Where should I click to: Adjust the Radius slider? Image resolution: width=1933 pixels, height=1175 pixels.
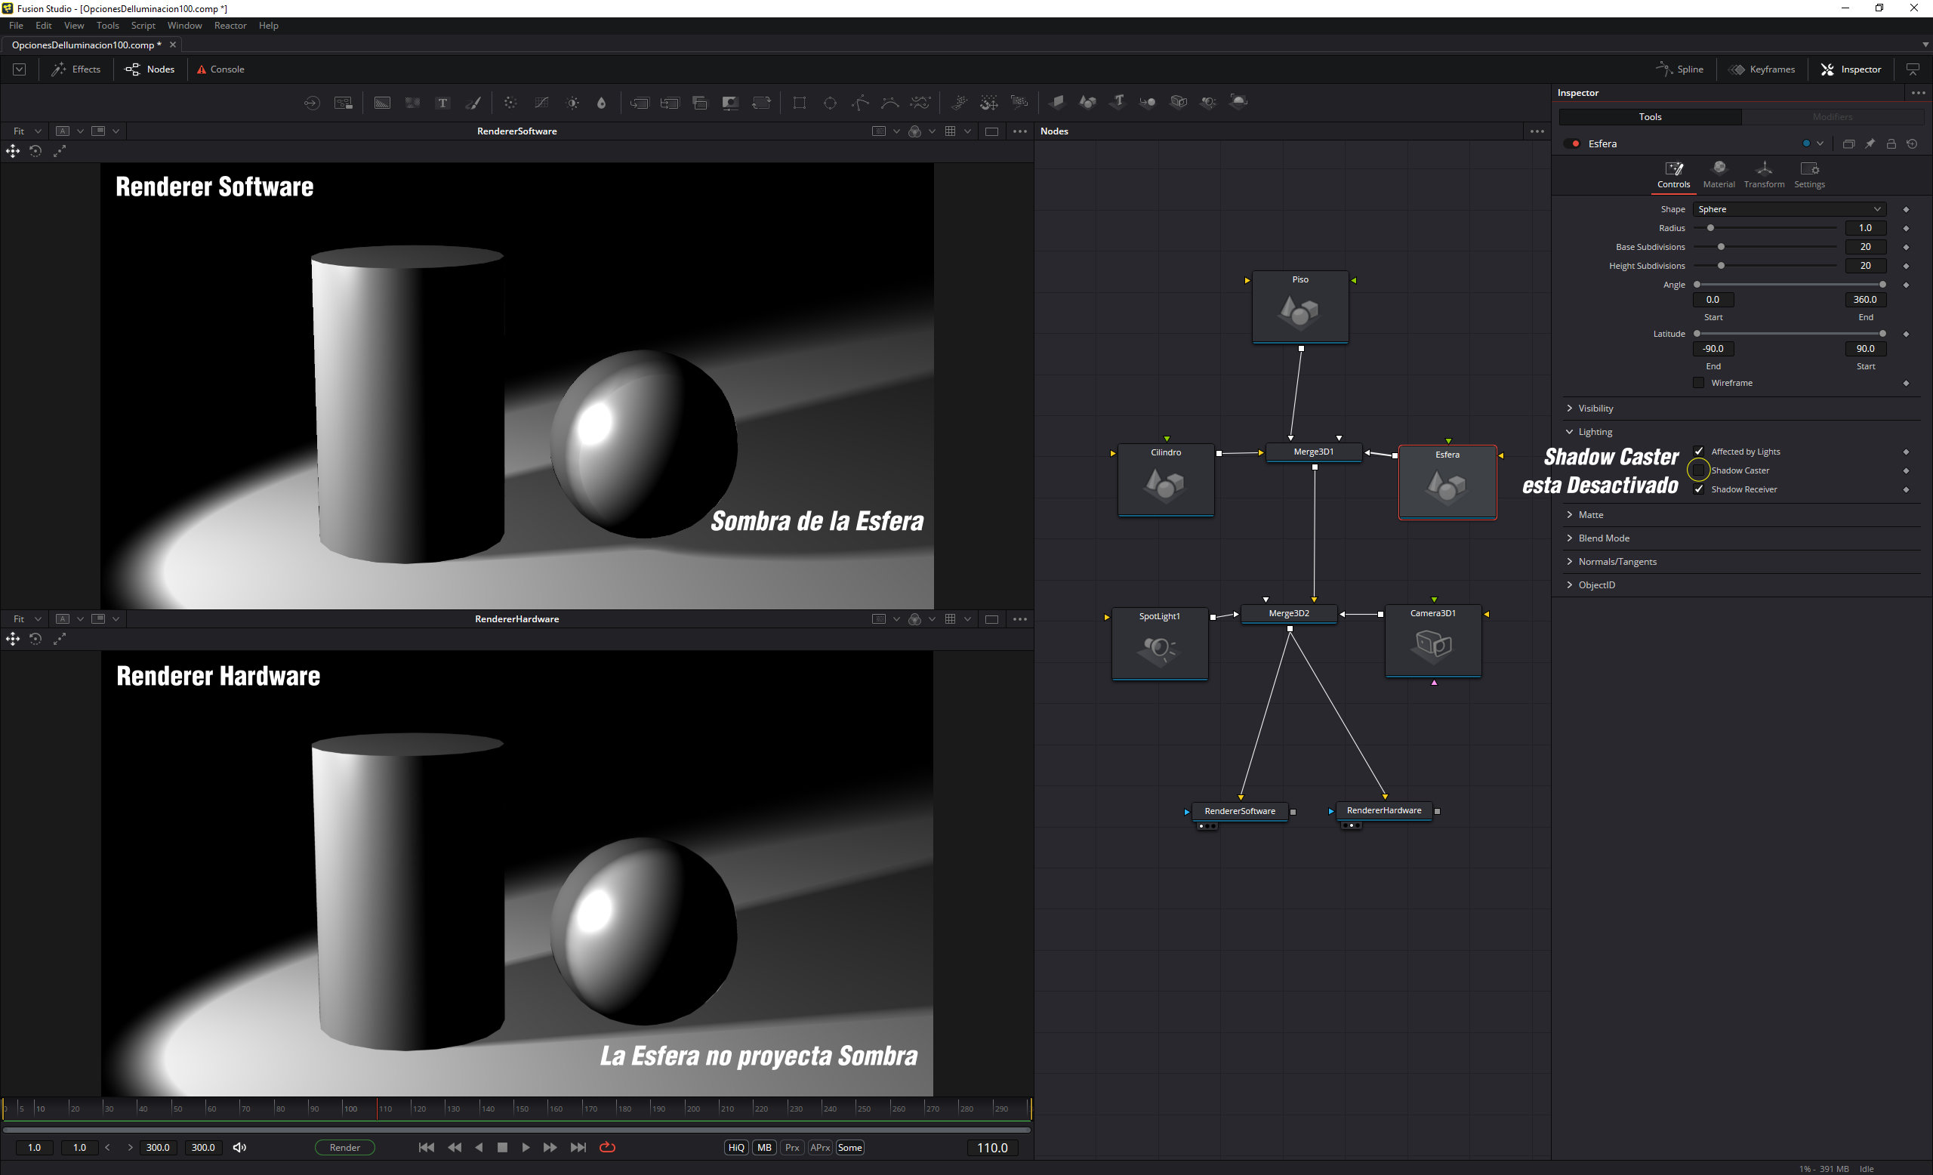[1711, 228]
